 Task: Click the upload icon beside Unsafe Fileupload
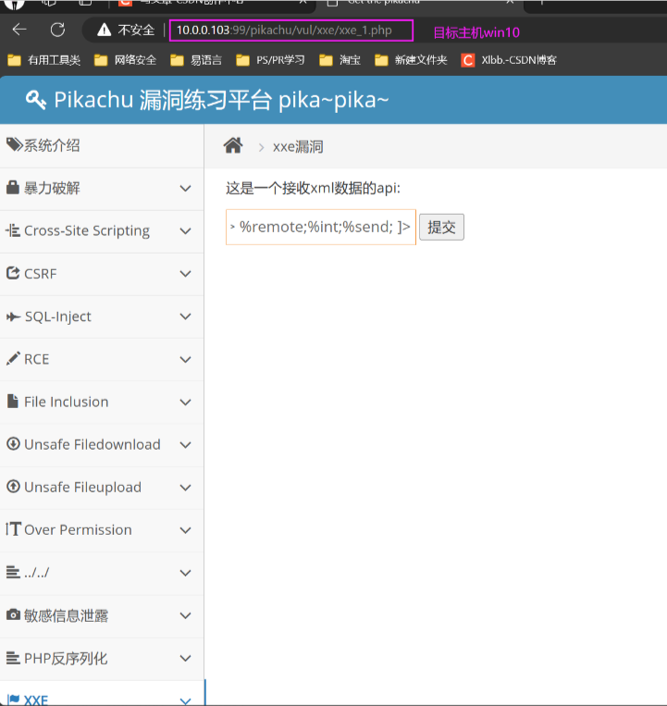click(x=13, y=487)
